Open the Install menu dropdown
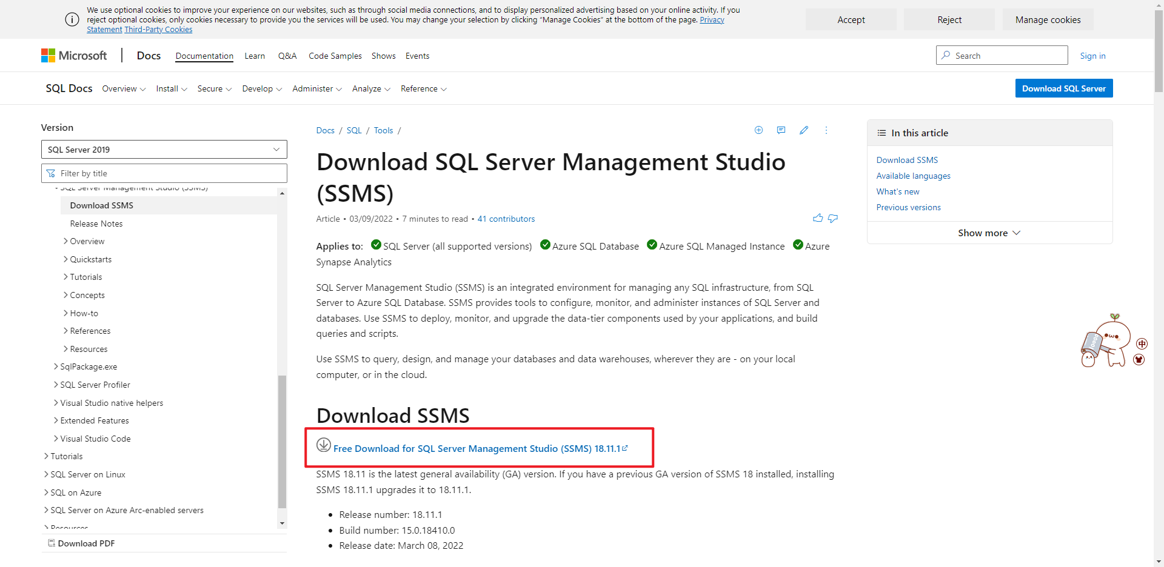 [172, 88]
